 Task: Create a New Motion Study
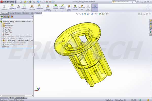(x=69, y=7)
